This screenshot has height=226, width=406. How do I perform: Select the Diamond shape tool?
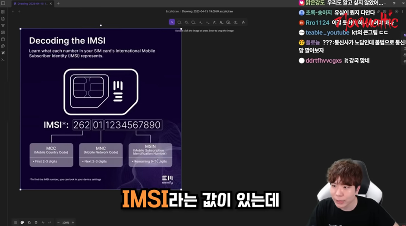(186, 22)
